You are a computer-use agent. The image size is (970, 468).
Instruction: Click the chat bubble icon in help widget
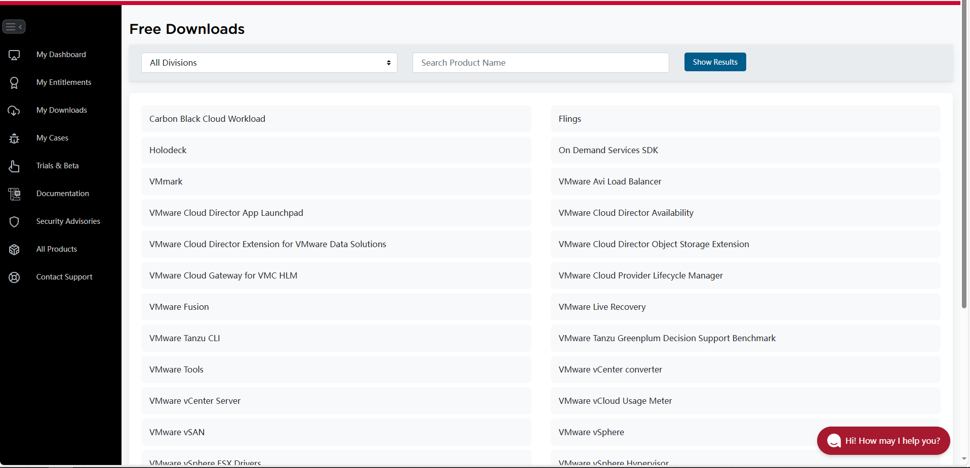point(834,441)
